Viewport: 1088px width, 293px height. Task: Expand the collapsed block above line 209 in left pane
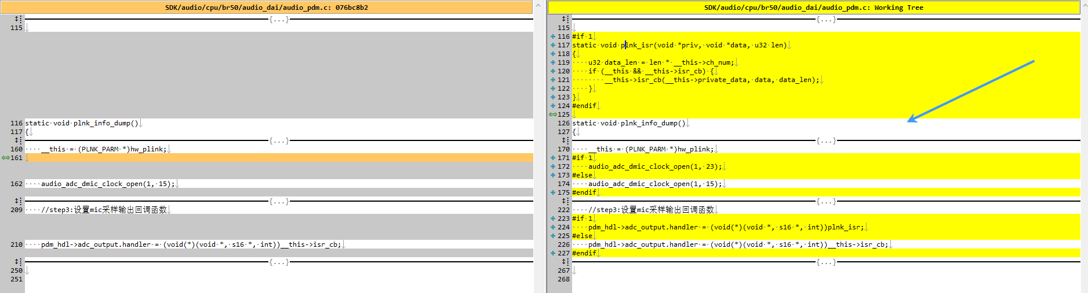tap(18, 201)
